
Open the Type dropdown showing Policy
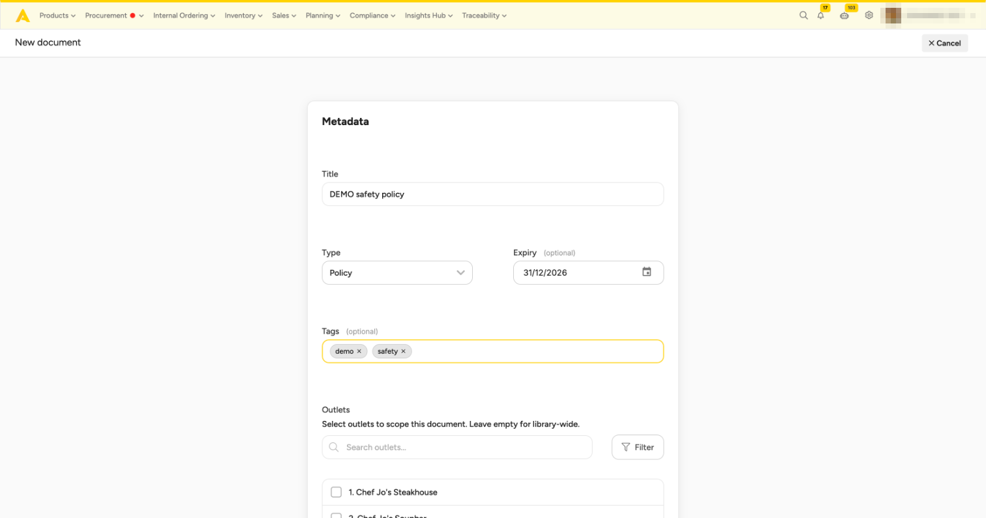click(397, 272)
